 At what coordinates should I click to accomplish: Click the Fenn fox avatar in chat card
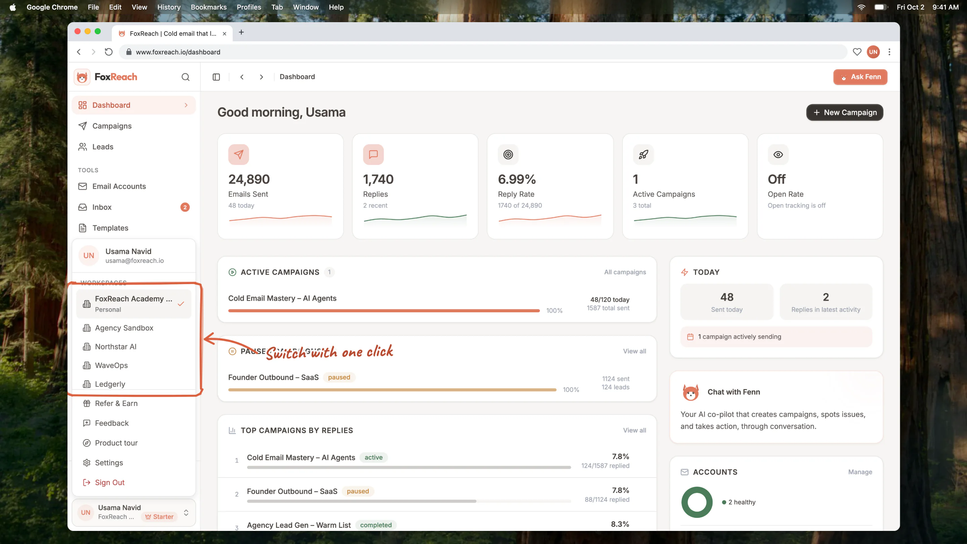pos(690,392)
